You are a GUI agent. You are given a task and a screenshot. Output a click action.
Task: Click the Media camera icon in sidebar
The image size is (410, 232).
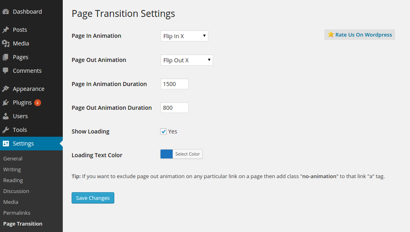(6, 43)
